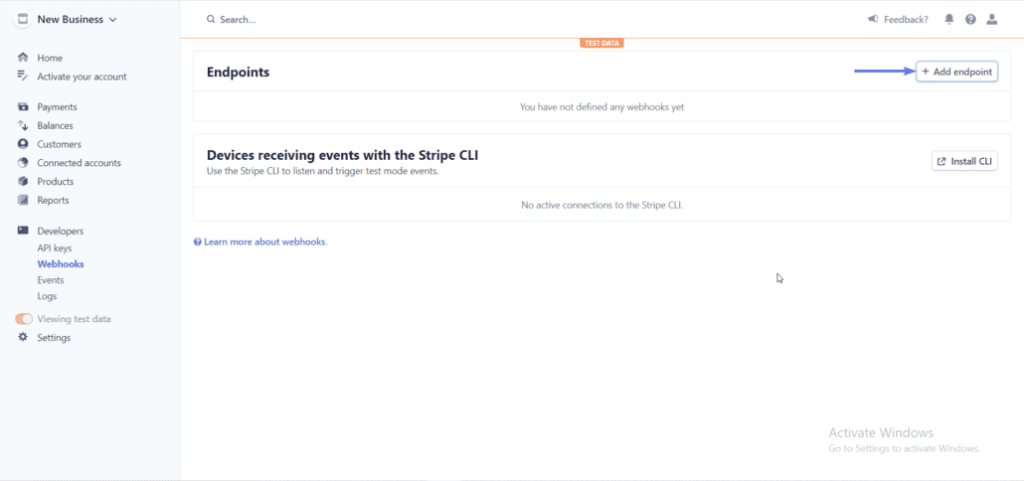Screen dimensions: 1024x481
Task: Expand the New Business account dropdown
Action: click(113, 20)
